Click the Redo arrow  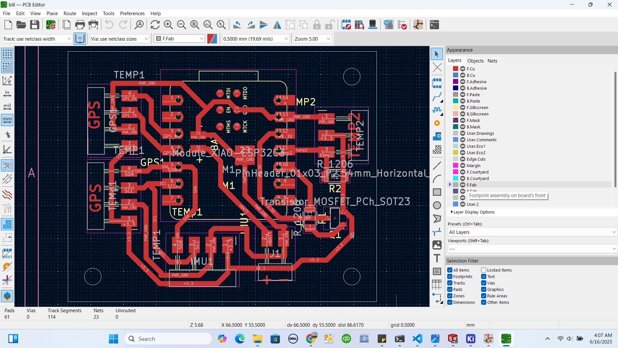coord(123,25)
